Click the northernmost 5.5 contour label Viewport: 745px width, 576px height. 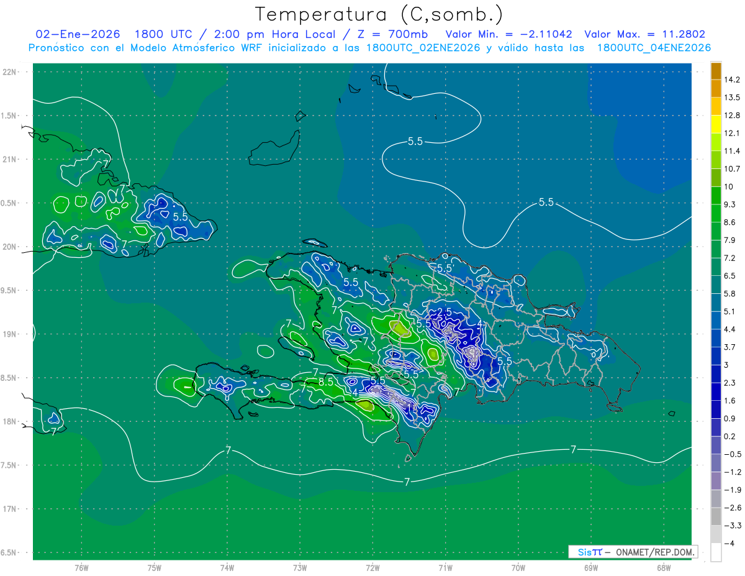coord(415,142)
